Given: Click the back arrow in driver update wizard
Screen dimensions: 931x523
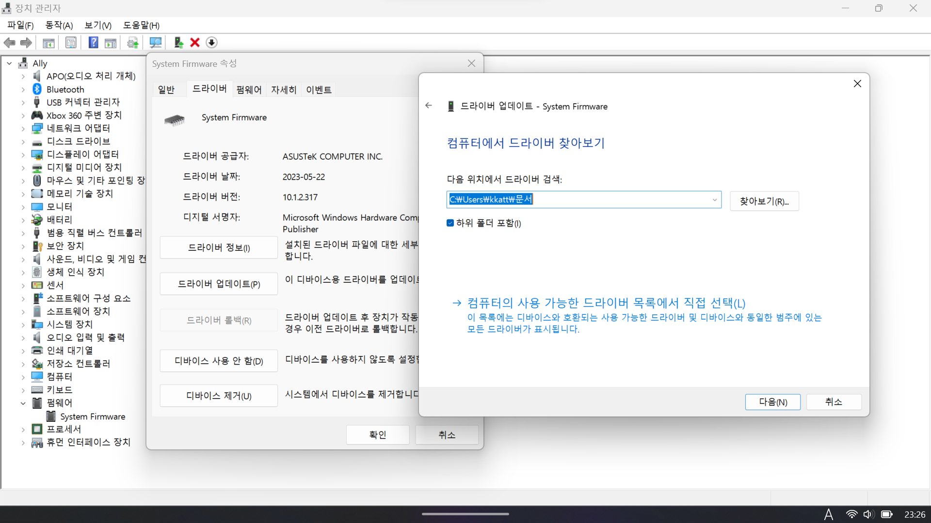Looking at the screenshot, I should [x=429, y=106].
